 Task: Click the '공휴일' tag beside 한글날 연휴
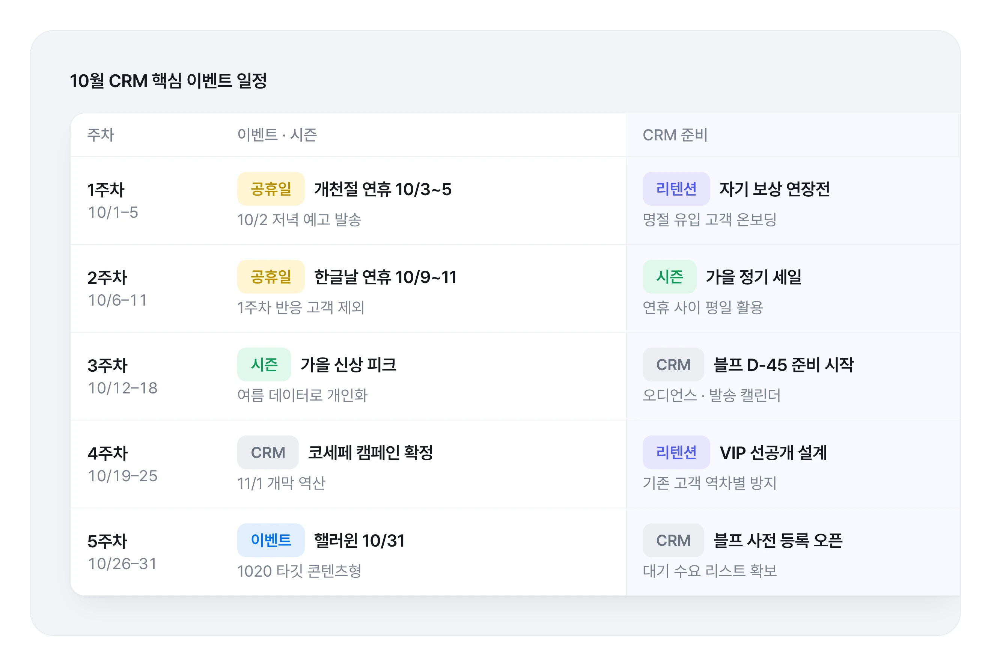(271, 277)
